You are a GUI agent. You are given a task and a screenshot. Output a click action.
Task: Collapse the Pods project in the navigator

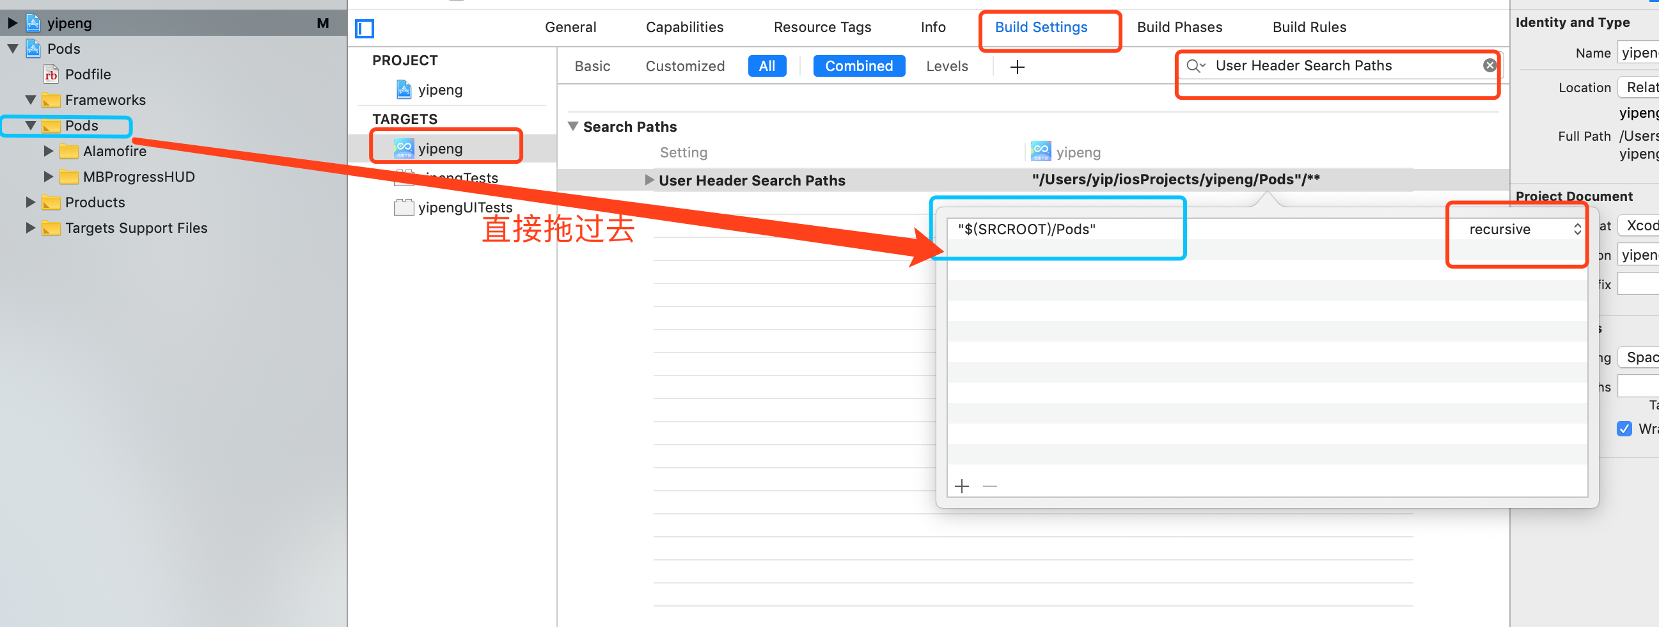(x=12, y=49)
